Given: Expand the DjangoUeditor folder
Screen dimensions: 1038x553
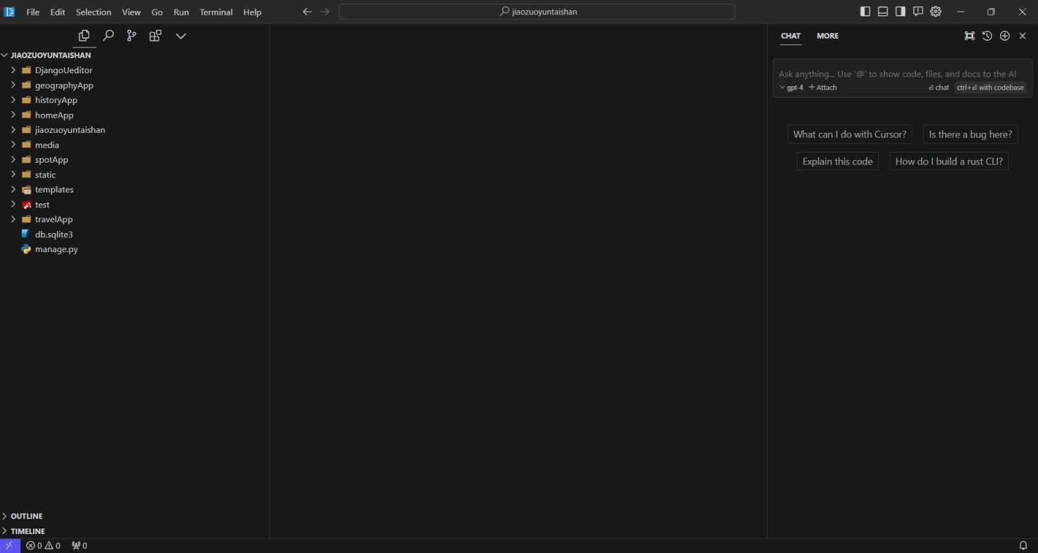Looking at the screenshot, I should point(63,70).
